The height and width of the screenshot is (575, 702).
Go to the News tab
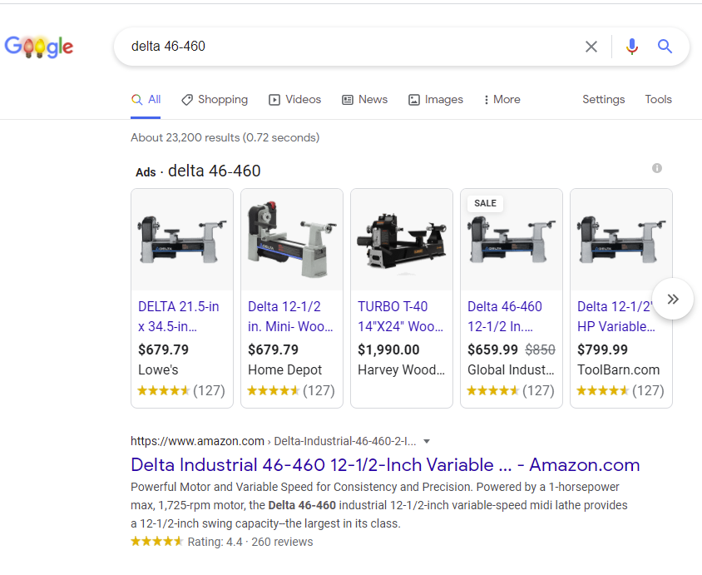click(x=364, y=99)
